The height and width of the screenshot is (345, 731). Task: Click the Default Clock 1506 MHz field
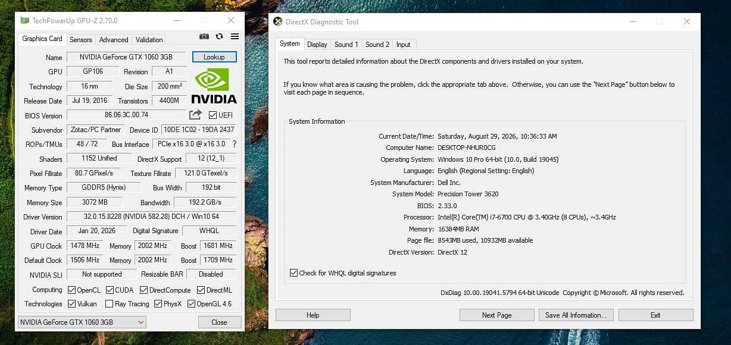[x=85, y=260]
